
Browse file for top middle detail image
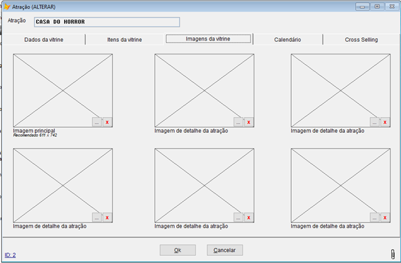tap(238, 122)
